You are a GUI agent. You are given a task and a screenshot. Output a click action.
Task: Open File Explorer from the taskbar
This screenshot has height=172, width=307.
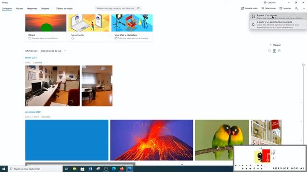tap(75, 169)
